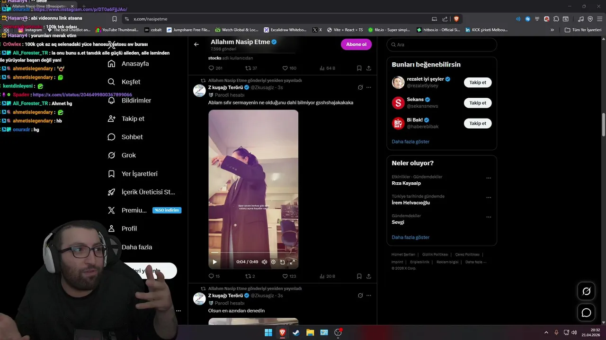The height and width of the screenshot is (340, 606).
Task: Open Sohbet messages
Action: 125,137
